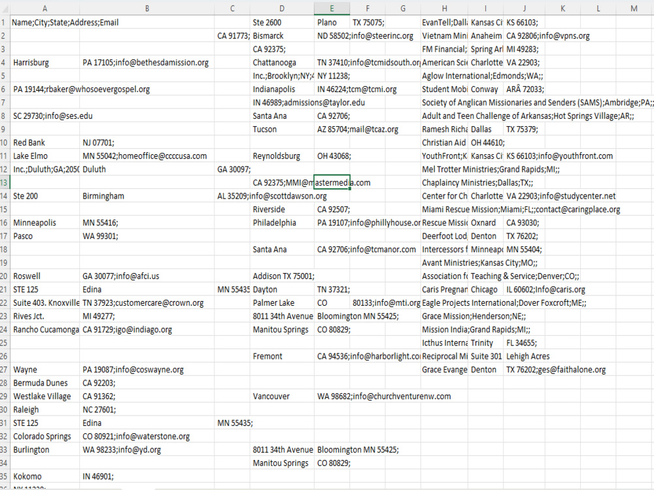The image size is (654, 490).
Task: Select column B header
Action: 146,8
